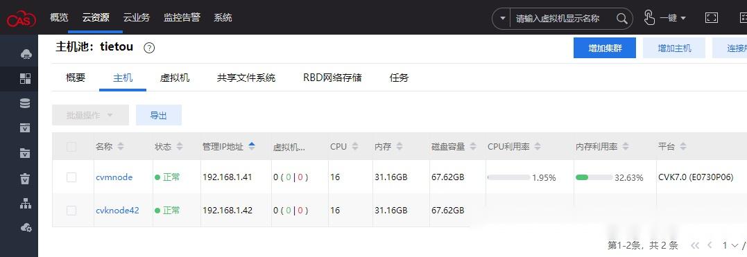Switch to the RBD网络存储 tab

click(332, 78)
